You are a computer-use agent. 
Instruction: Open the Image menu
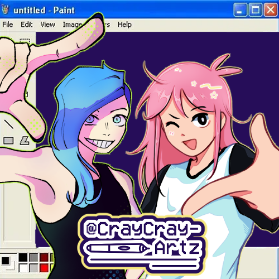click(x=72, y=25)
